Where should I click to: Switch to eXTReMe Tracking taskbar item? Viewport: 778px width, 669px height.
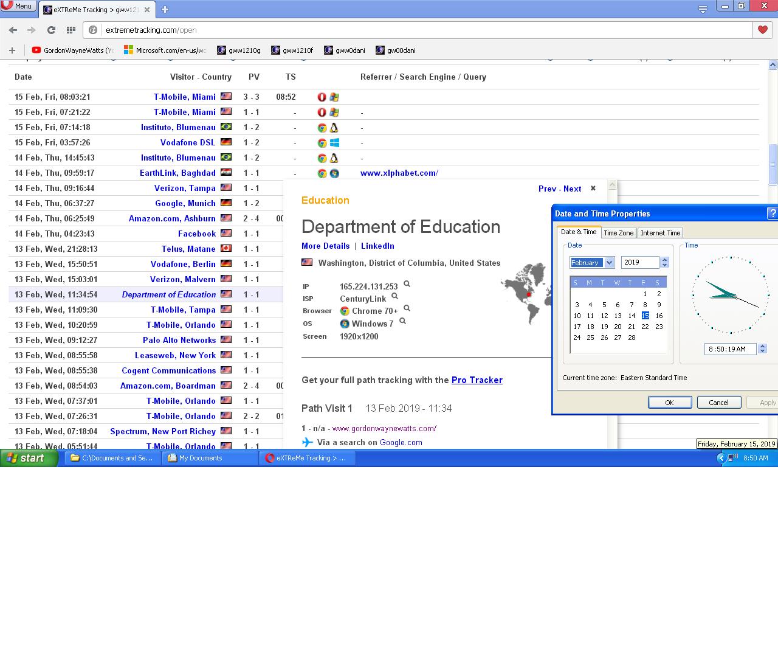coord(308,458)
